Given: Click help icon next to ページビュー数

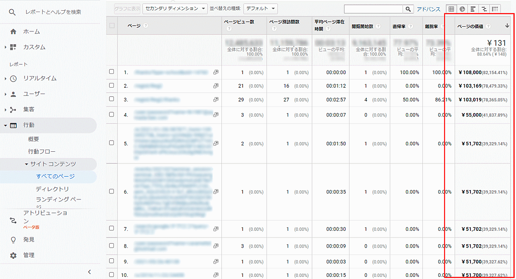Looking at the screenshot, I should [x=229, y=29].
